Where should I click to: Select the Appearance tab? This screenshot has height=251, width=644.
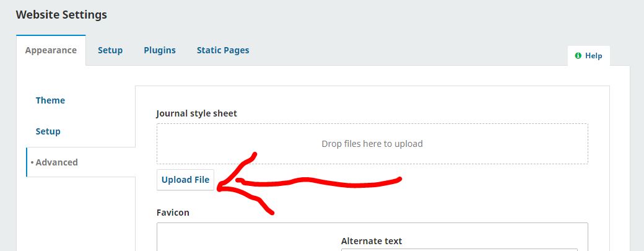tap(51, 50)
